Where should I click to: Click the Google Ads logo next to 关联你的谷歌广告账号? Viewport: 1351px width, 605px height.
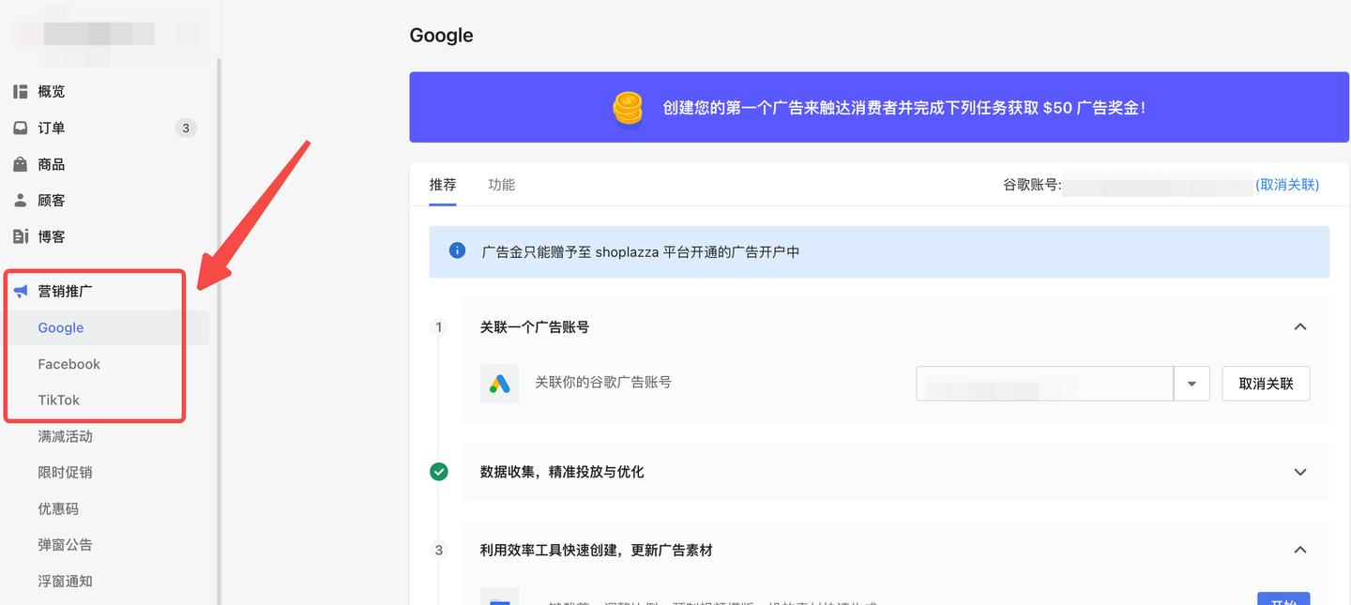(499, 384)
